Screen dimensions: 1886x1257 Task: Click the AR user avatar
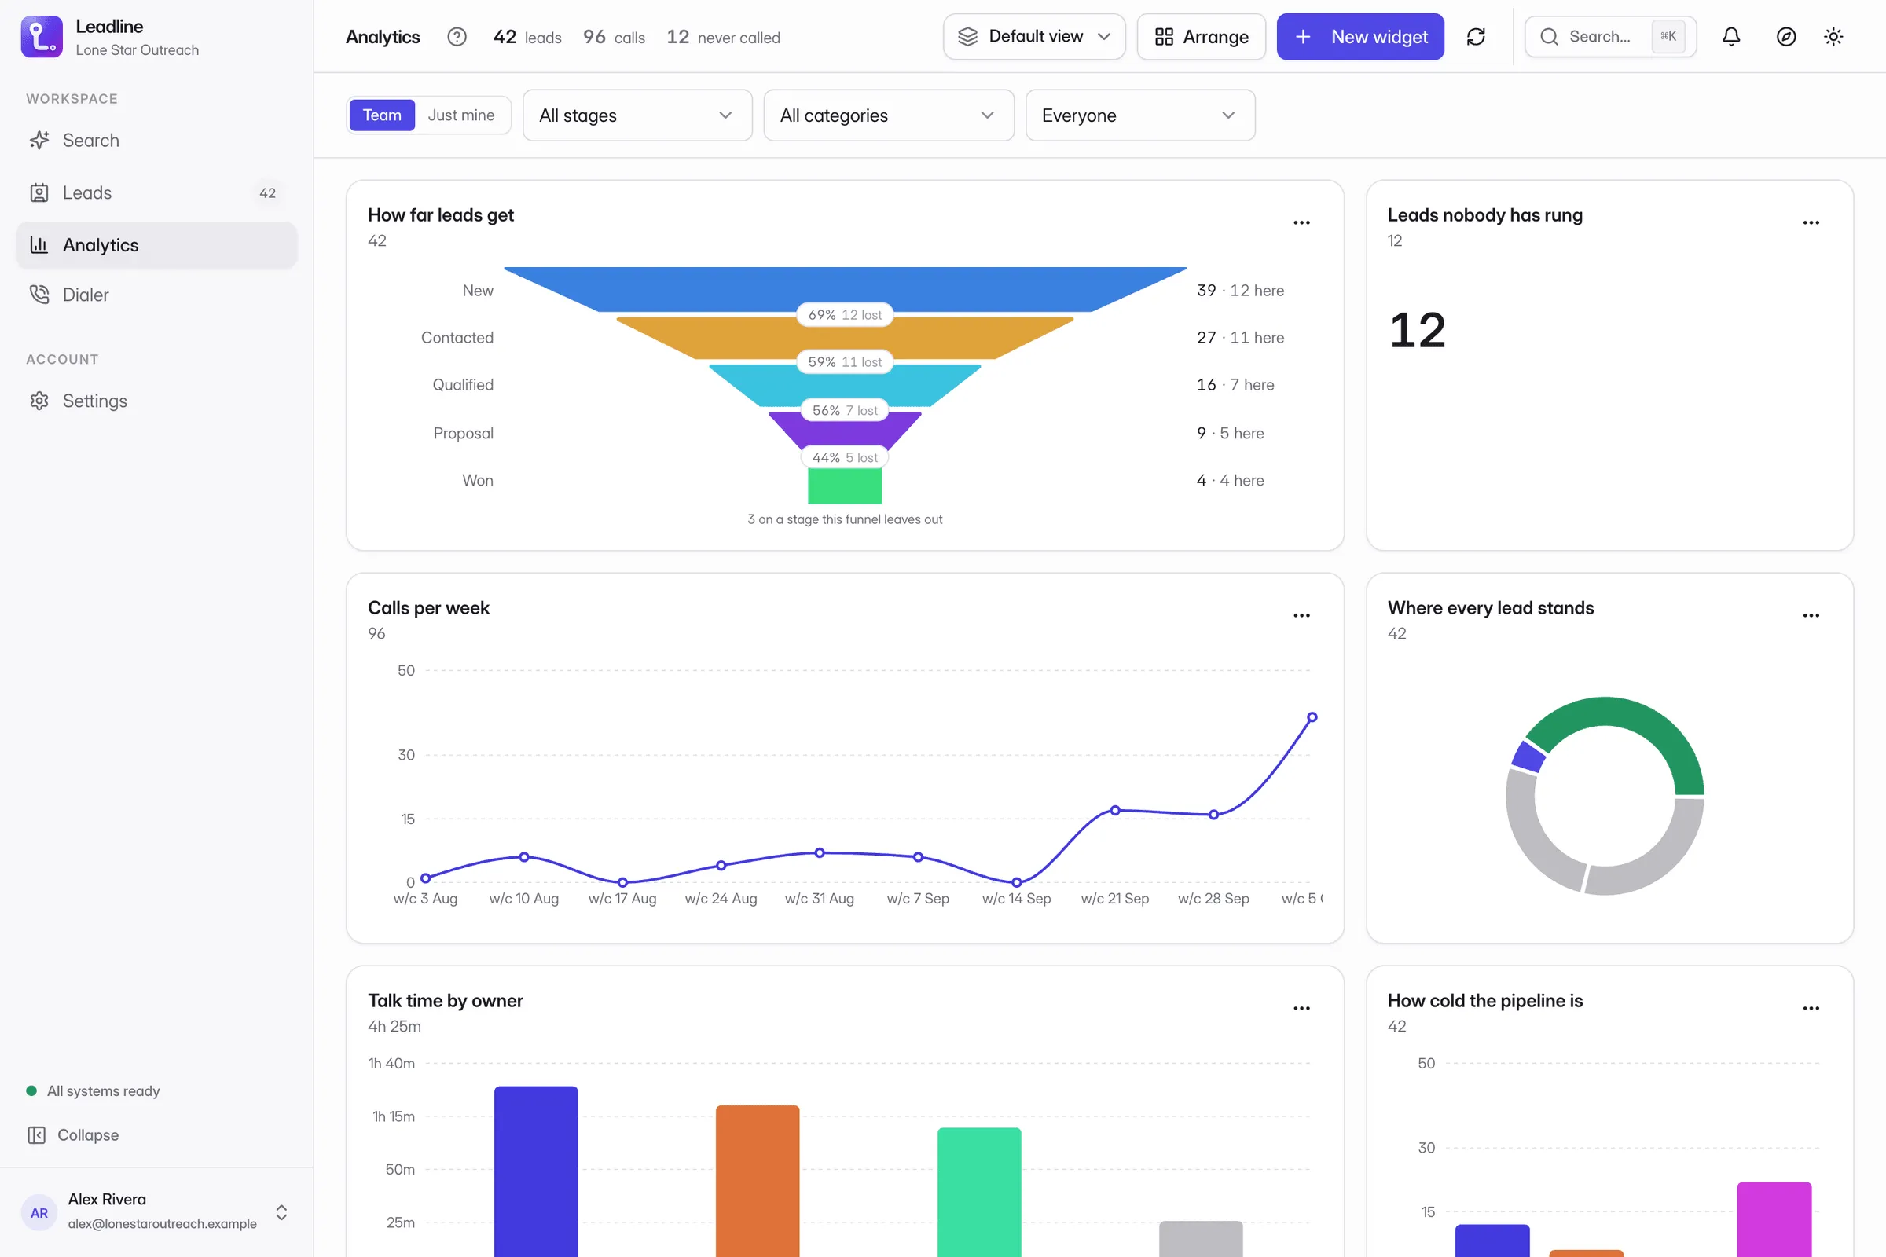point(39,1212)
